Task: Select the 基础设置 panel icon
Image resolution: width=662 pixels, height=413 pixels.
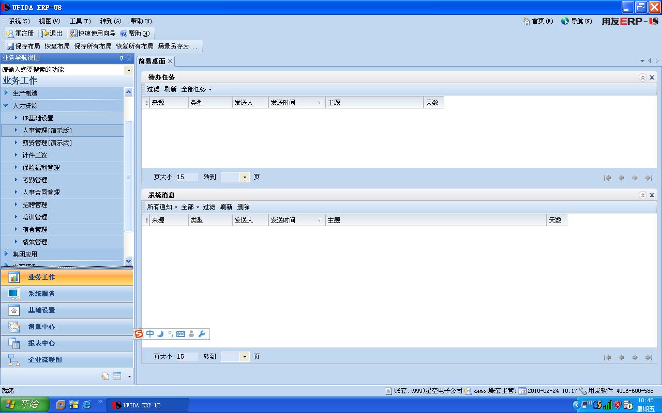Action: click(x=14, y=310)
